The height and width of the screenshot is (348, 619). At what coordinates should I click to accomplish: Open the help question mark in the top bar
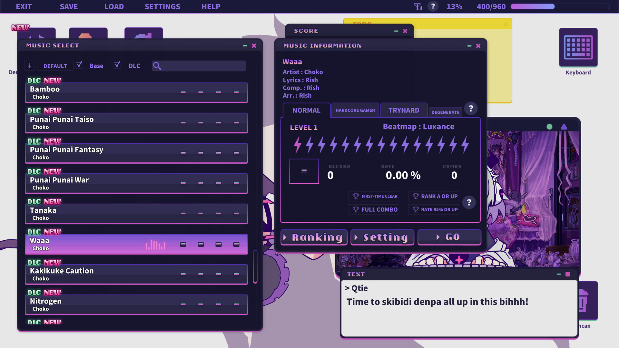pyautogui.click(x=433, y=6)
